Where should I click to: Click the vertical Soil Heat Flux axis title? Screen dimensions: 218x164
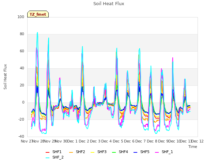point(5,77)
